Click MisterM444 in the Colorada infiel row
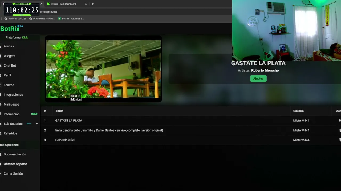 301,140
